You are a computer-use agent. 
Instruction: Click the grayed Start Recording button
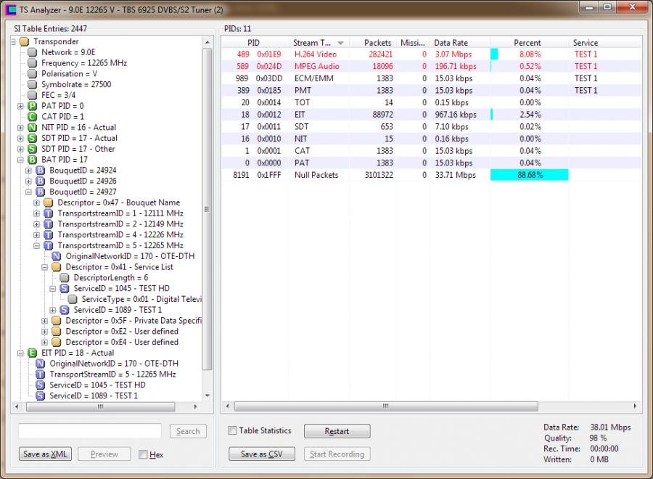[337, 454]
